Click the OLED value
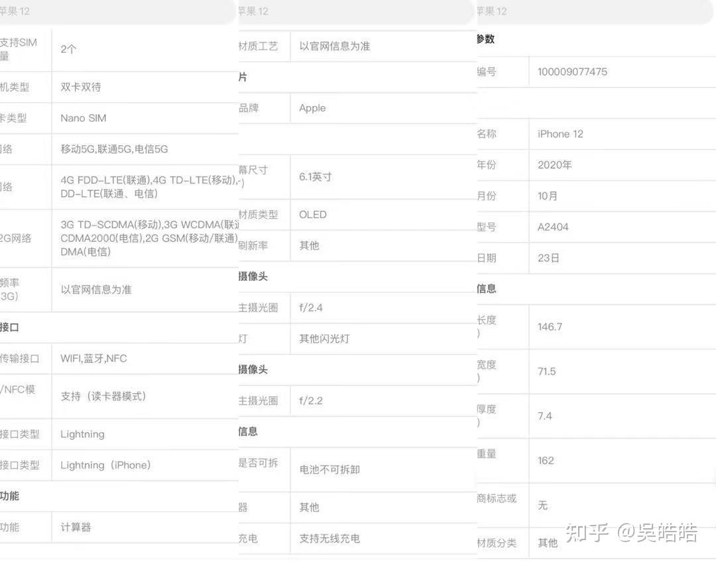The image size is (716, 562). pos(313,215)
